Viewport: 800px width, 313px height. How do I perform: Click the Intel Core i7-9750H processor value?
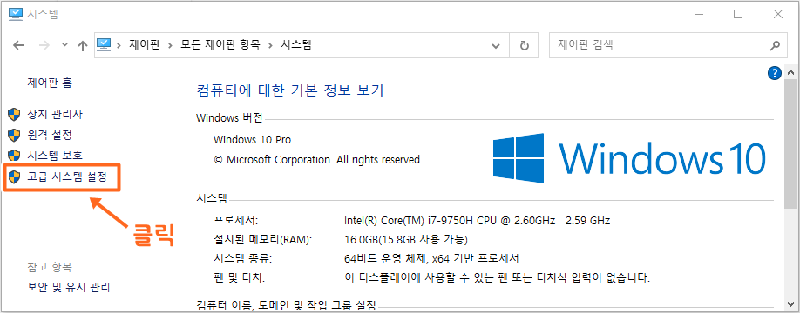coord(478,221)
